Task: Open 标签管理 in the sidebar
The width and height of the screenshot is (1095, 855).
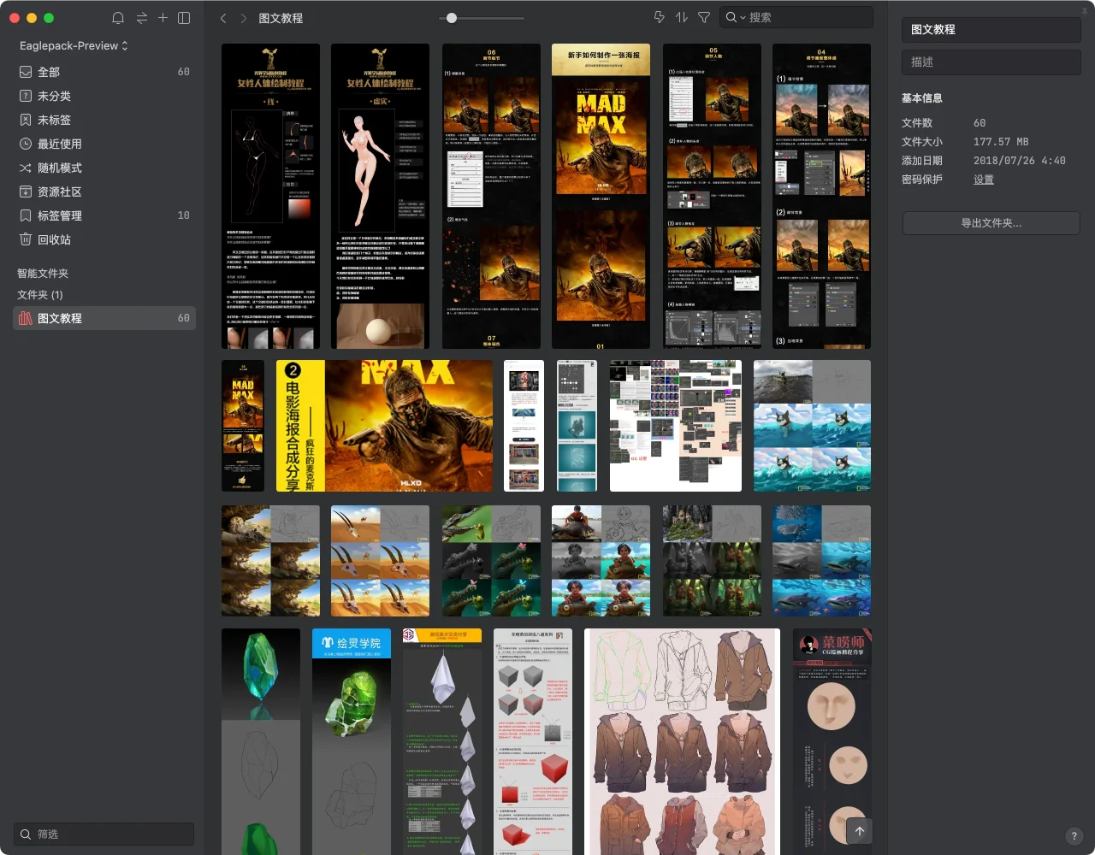Action: (x=59, y=215)
